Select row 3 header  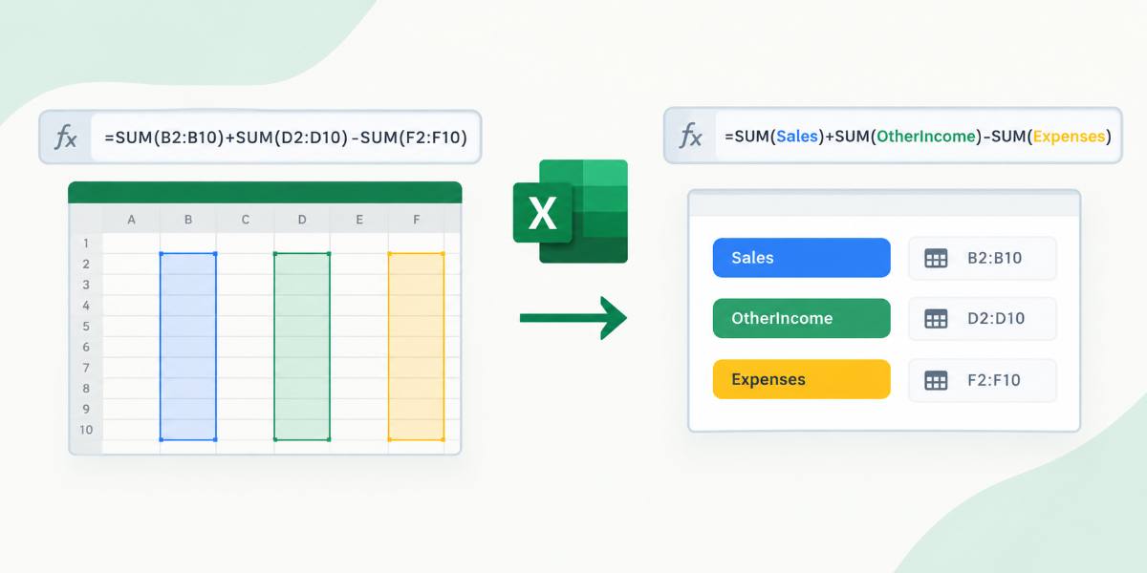click(x=86, y=286)
